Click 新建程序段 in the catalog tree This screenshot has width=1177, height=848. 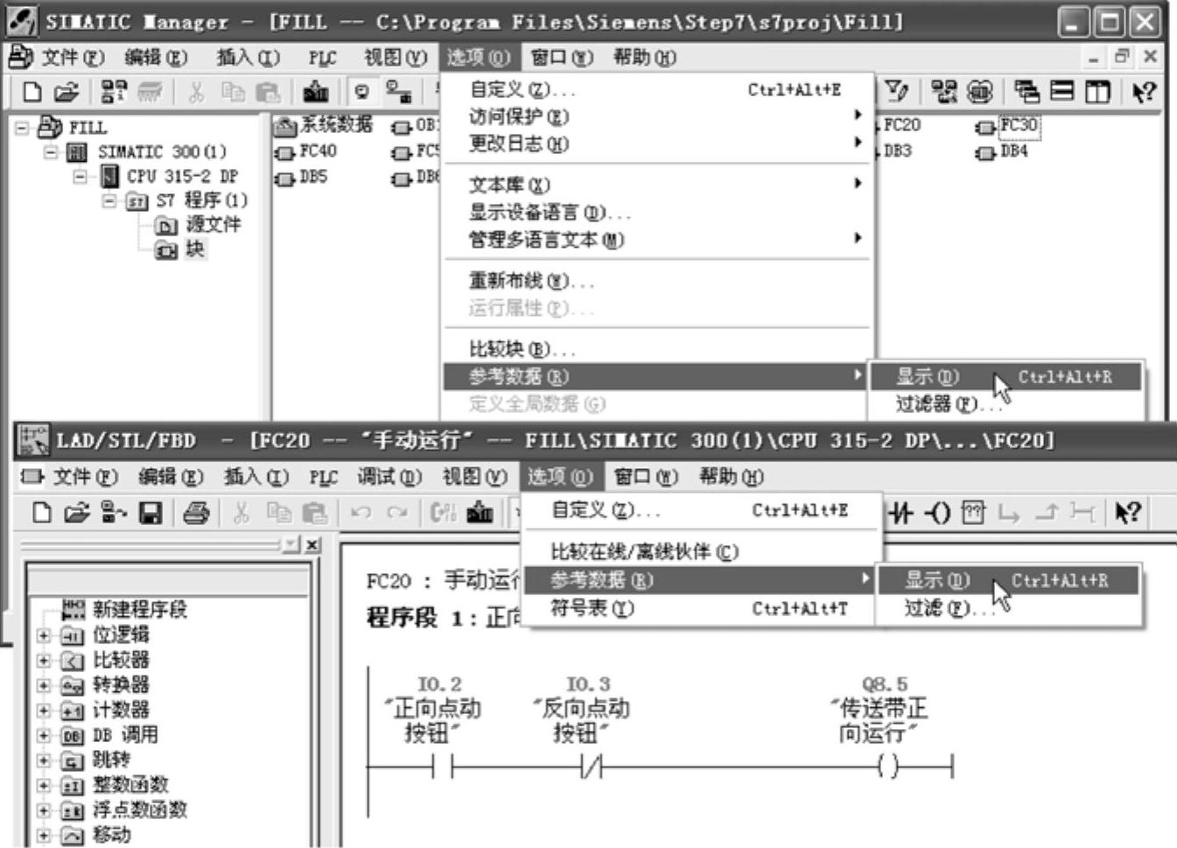(x=125, y=610)
